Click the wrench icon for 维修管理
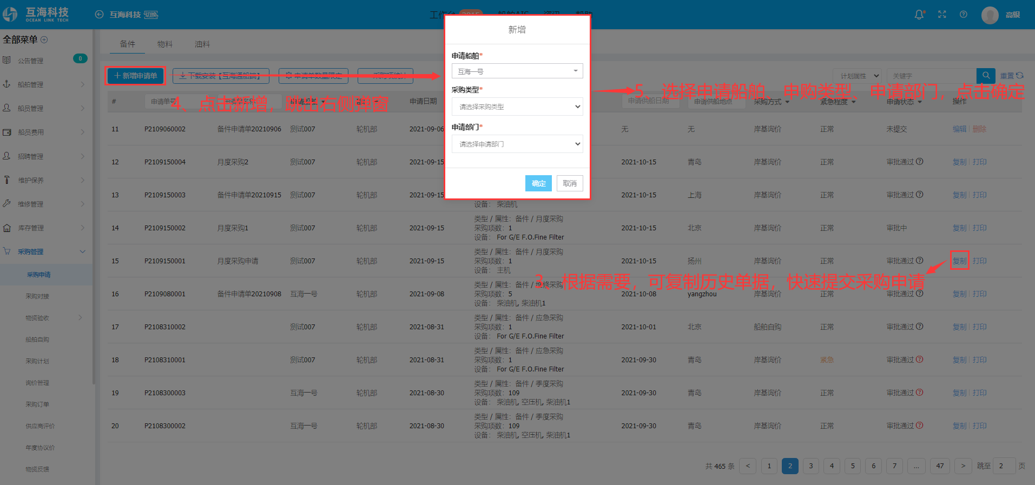This screenshot has width=1035, height=485. [6, 203]
